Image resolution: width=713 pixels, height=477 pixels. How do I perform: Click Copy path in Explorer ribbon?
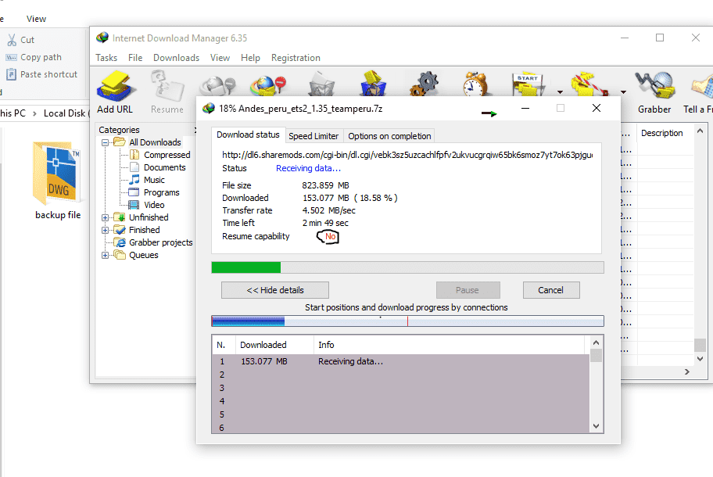pos(34,57)
